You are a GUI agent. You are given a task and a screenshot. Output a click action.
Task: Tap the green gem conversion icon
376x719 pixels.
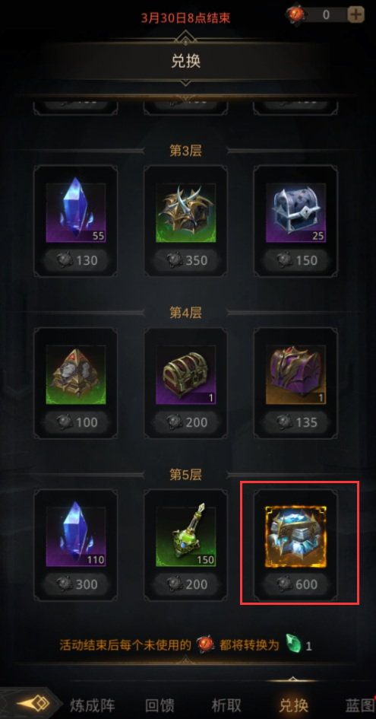pyautogui.click(x=293, y=644)
